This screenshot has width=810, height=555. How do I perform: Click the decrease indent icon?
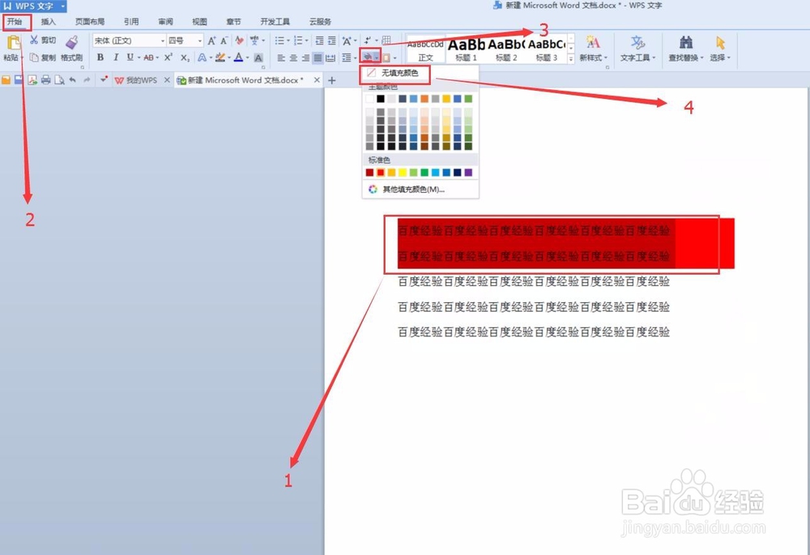320,41
